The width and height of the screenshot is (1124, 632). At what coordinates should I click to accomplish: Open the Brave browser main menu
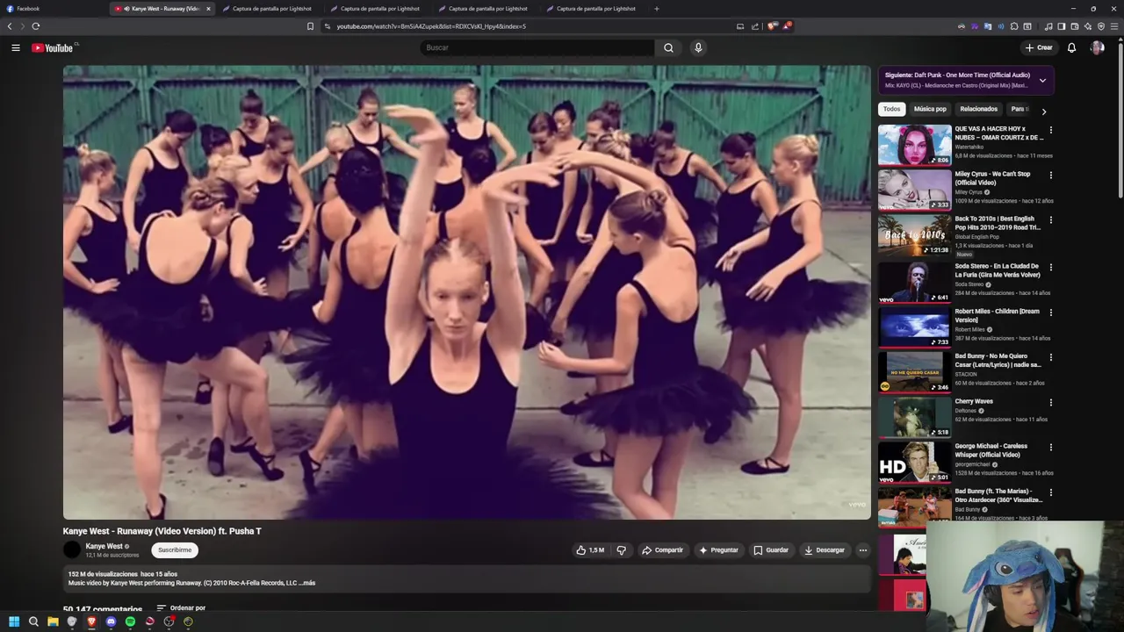tap(1114, 26)
